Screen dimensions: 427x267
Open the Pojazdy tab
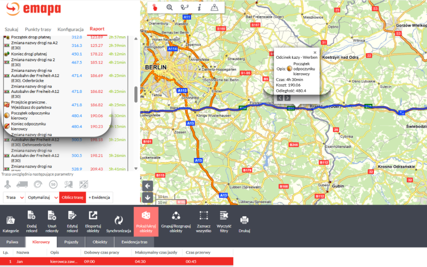coord(71,242)
